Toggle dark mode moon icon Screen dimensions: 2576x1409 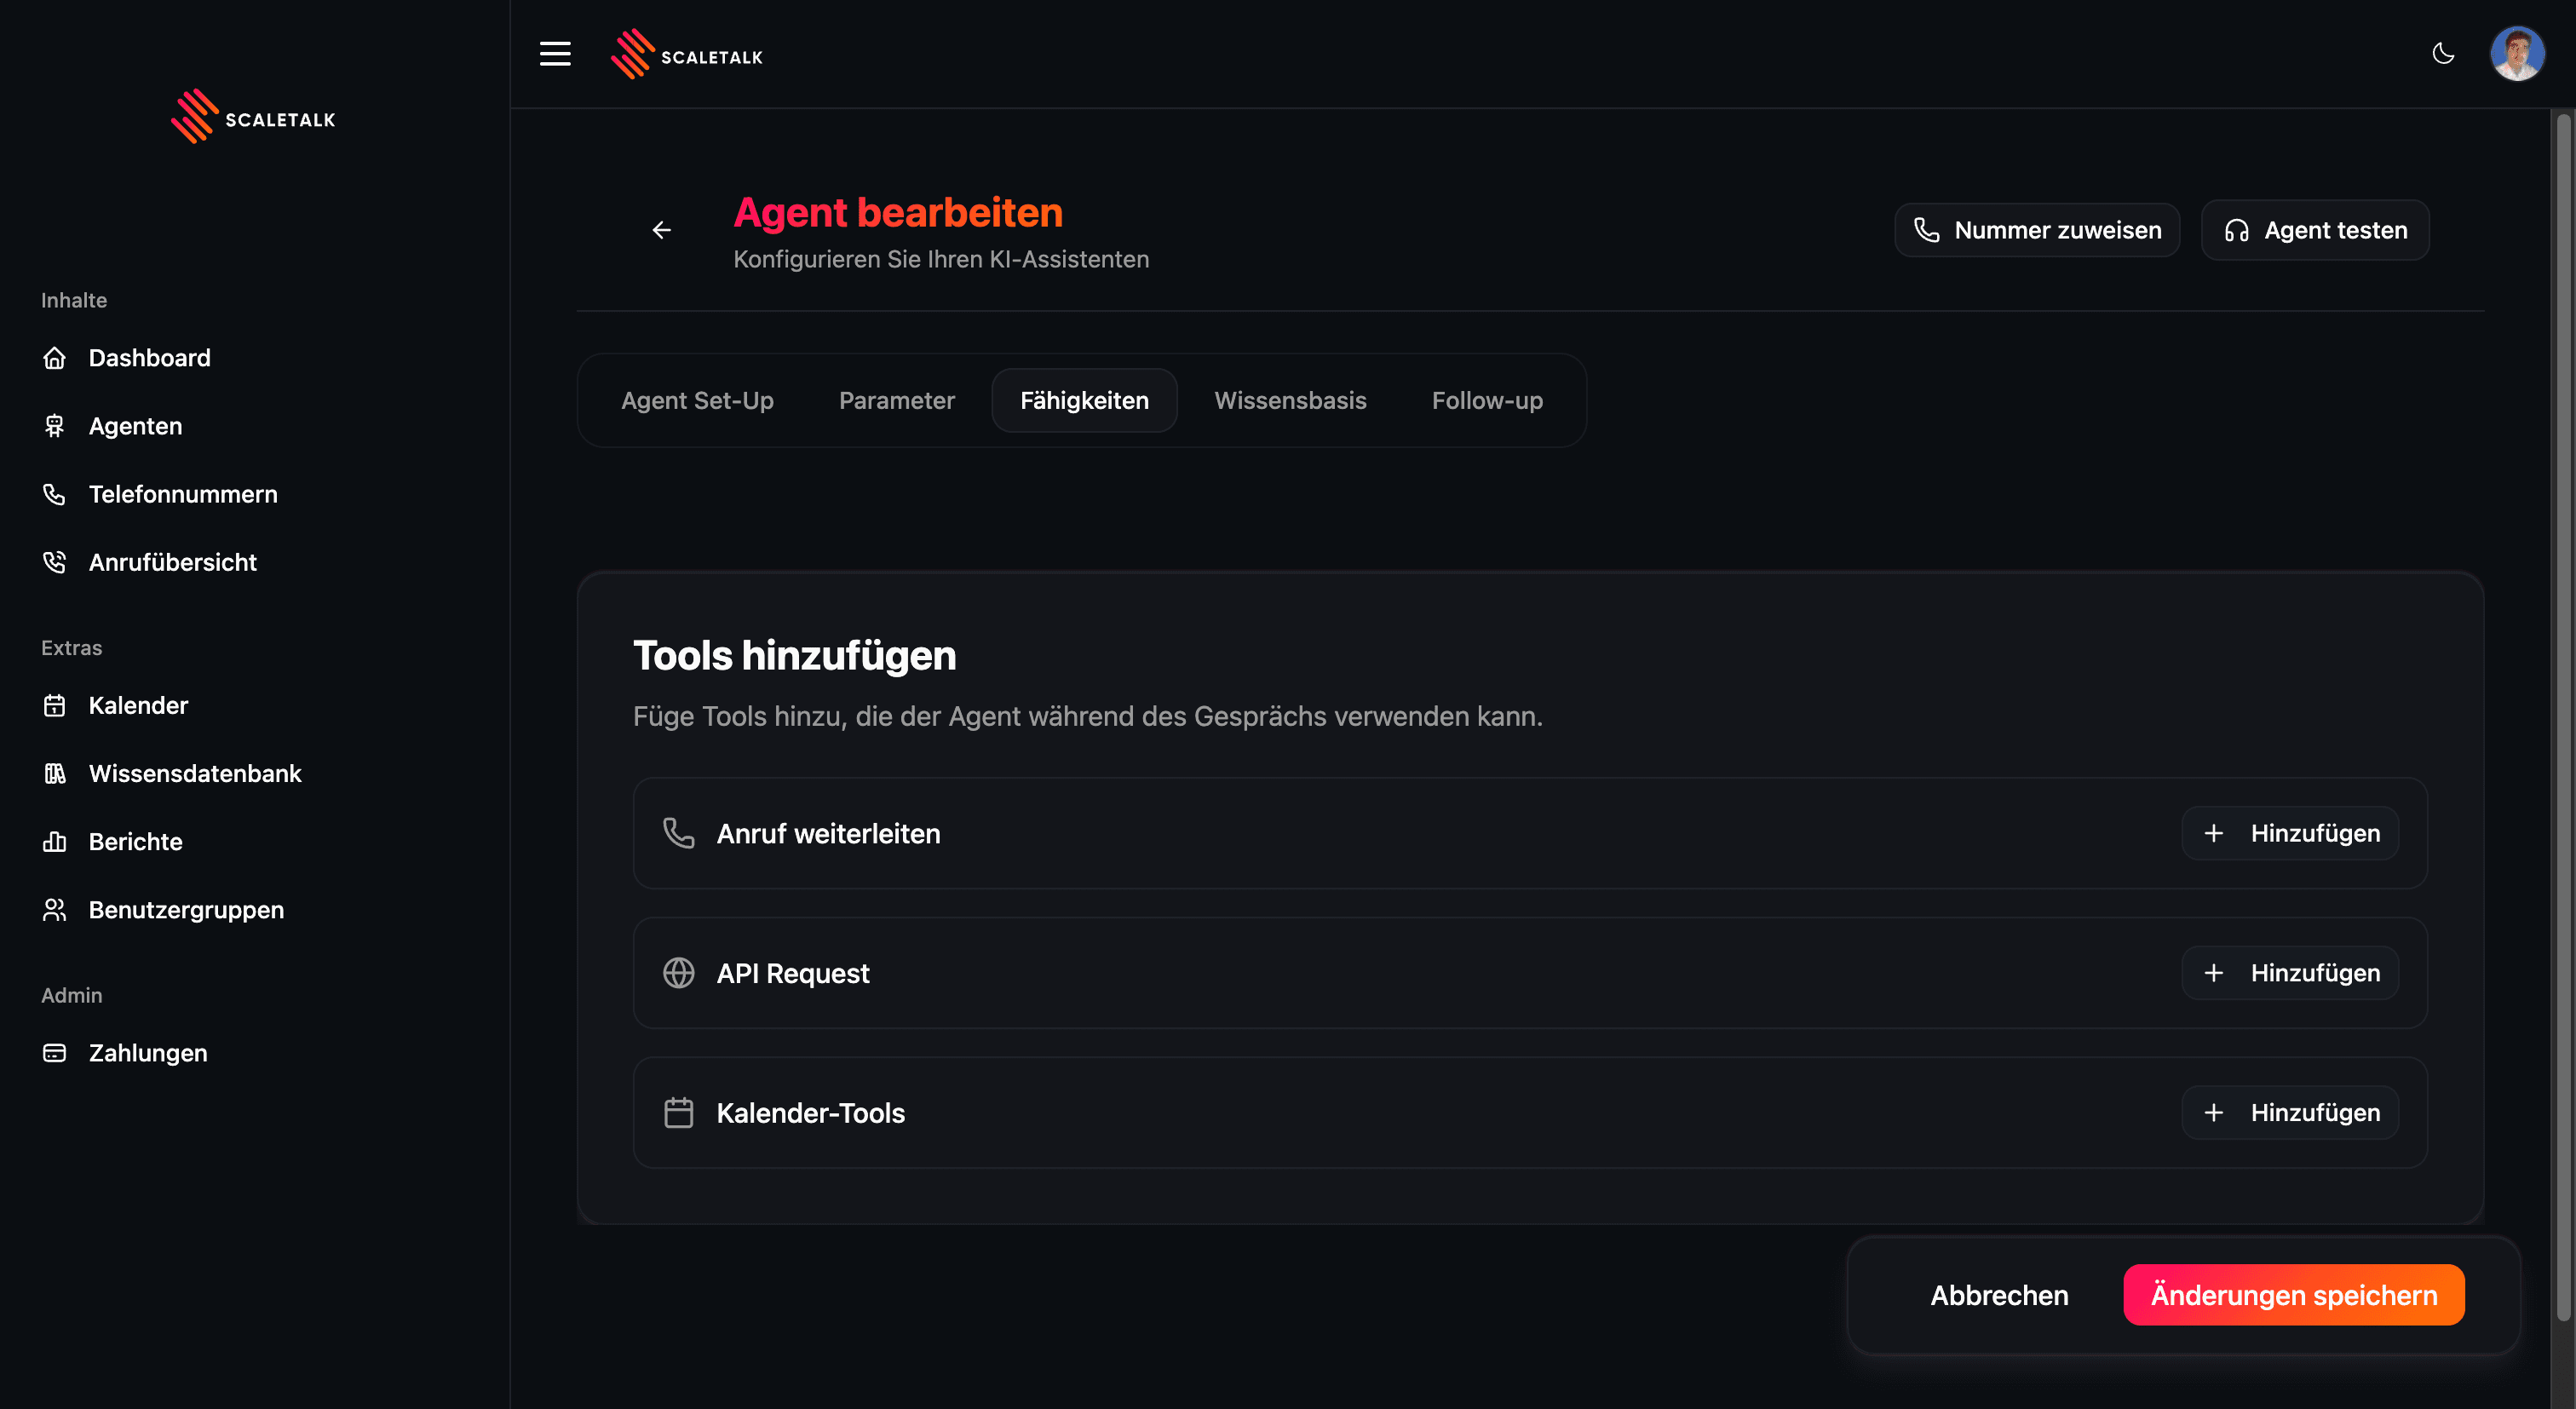2443,54
